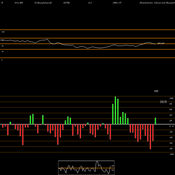The image size is (175, 175).
Task: Click the RSI line end near 48.45
Action: pos(155,44)
